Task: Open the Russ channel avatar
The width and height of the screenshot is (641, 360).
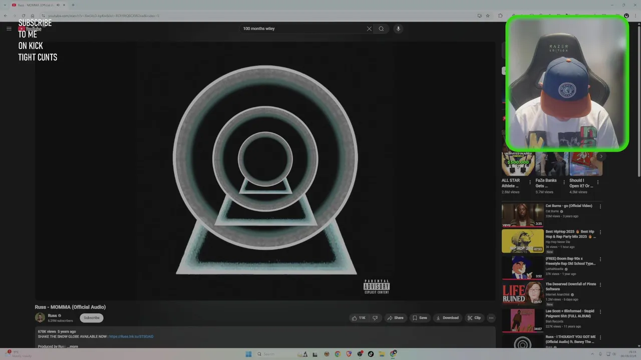Action: coord(40,317)
